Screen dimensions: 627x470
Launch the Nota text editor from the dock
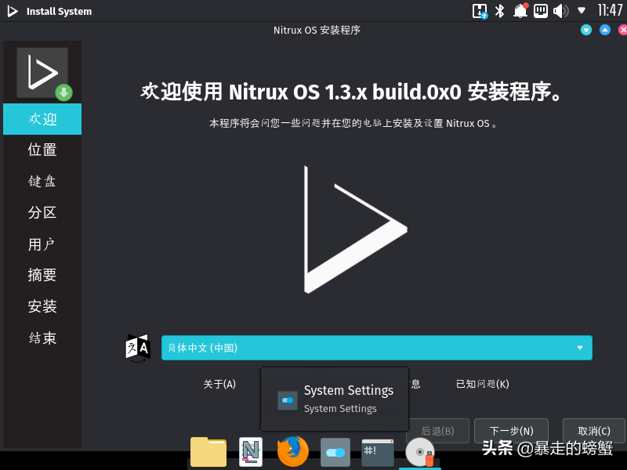(x=251, y=452)
